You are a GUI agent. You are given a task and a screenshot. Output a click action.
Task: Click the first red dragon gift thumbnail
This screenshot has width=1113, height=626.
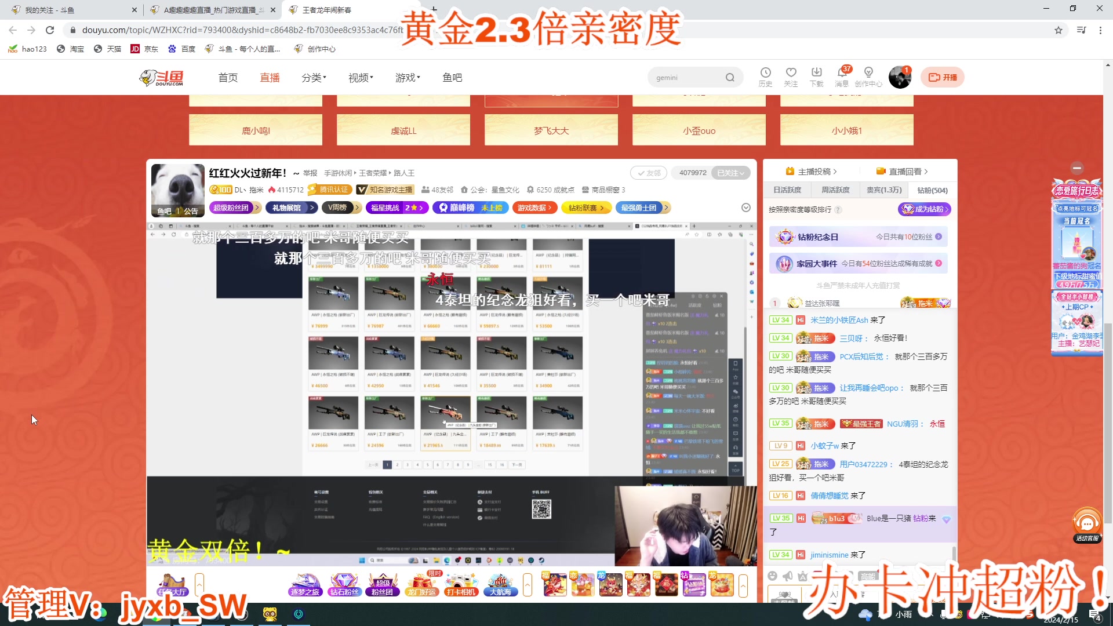[554, 584]
